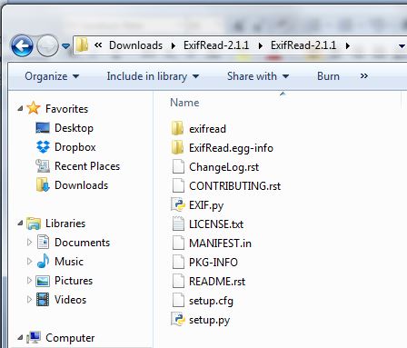Viewport: 407px width, 348px height.
Task: Select Favorites star icon
Action: click(x=34, y=108)
